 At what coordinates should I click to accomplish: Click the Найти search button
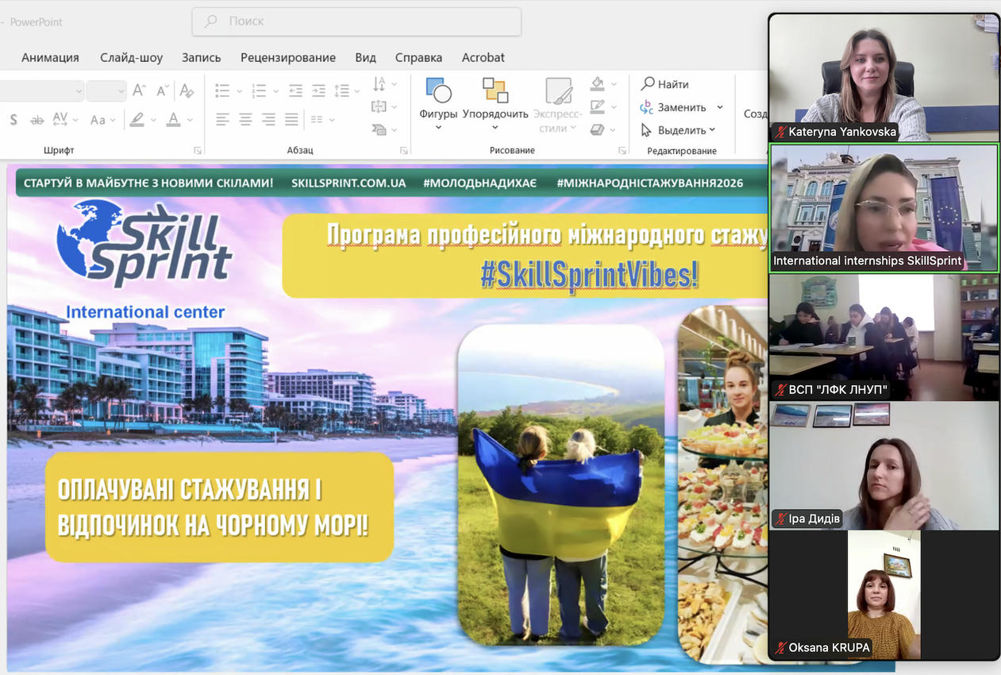(665, 84)
